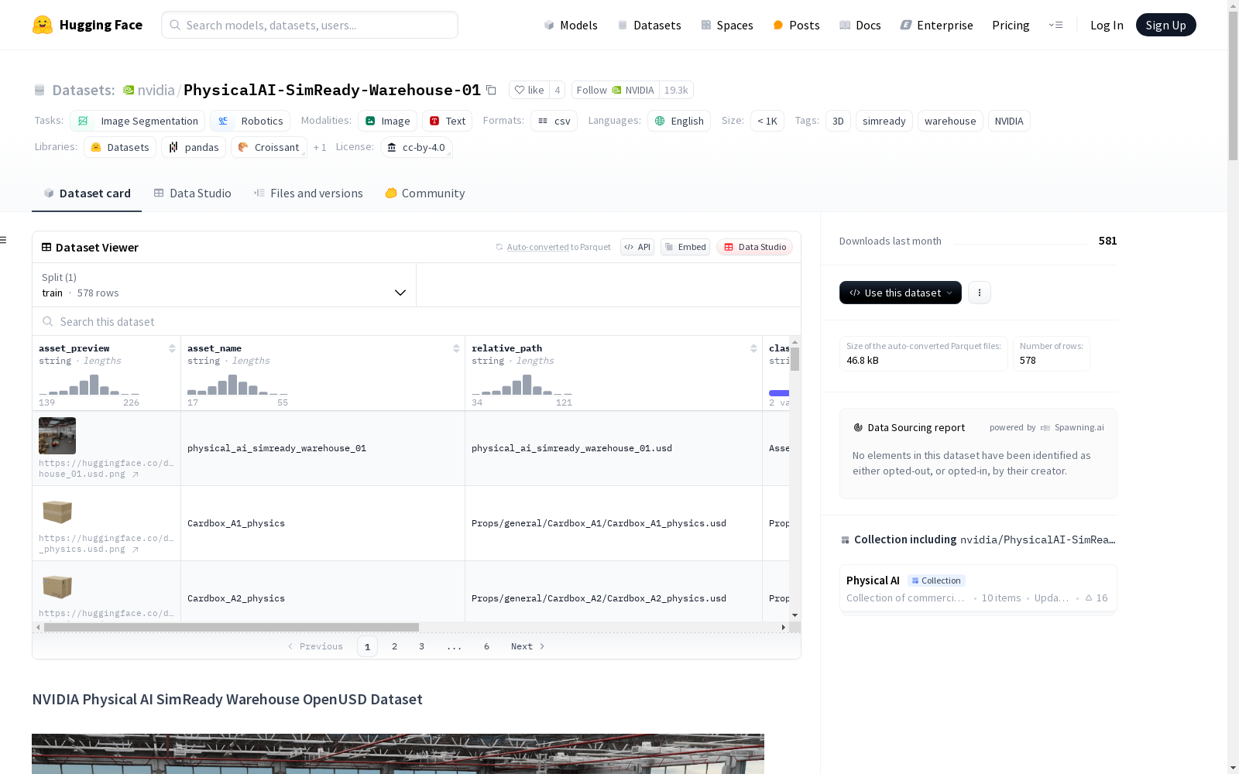
Task: Go to page 3 of the dataset
Action: [x=421, y=646]
